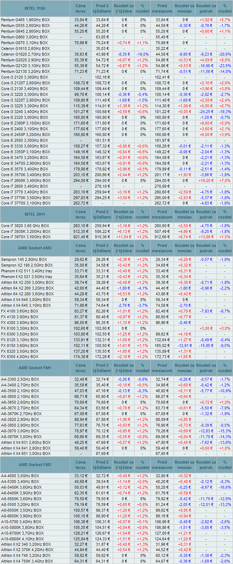This screenshot has width=233, height=564.
Task: Click the 128,21 € price for A10-6700K
Action: (x=81, y=534)
